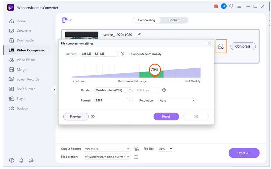Open the MP4 Format dropdown in dialog
271x169 pixels.
click(113, 100)
